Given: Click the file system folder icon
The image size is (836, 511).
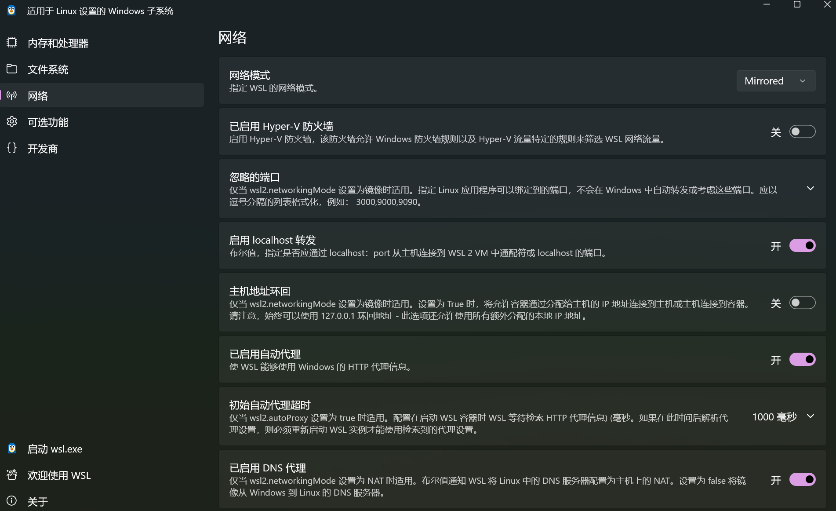Looking at the screenshot, I should tap(12, 69).
